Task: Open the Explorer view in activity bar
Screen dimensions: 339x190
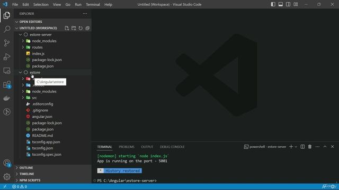Action: [7, 15]
